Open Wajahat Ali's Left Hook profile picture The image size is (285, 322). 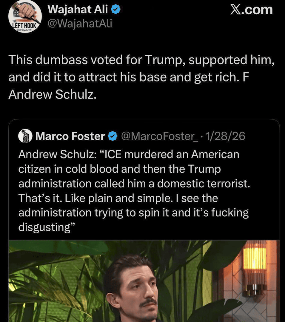coord(25,16)
